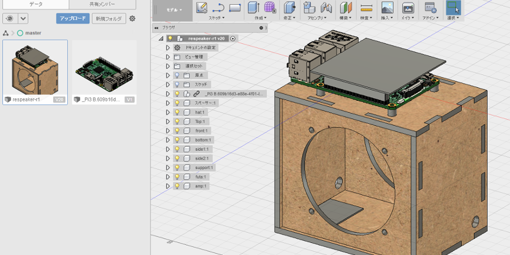Open the 選択 menu
The image size is (510, 255).
(x=453, y=18)
